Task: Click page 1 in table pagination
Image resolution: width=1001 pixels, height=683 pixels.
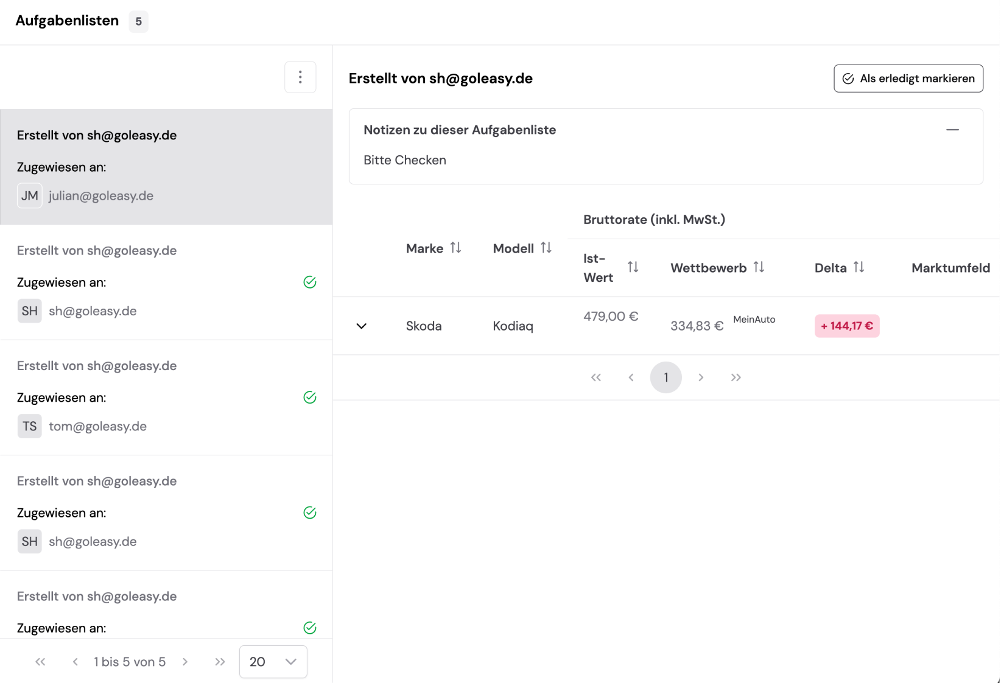Action: click(666, 377)
